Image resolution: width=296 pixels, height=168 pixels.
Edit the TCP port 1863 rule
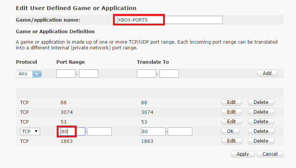pyautogui.click(x=231, y=141)
